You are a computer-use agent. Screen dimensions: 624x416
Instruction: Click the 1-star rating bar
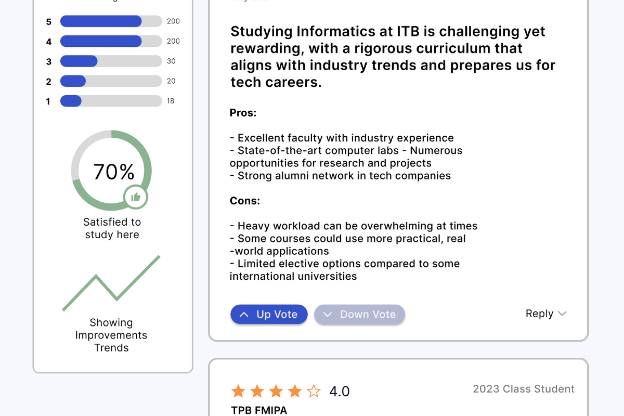pyautogui.click(x=111, y=101)
